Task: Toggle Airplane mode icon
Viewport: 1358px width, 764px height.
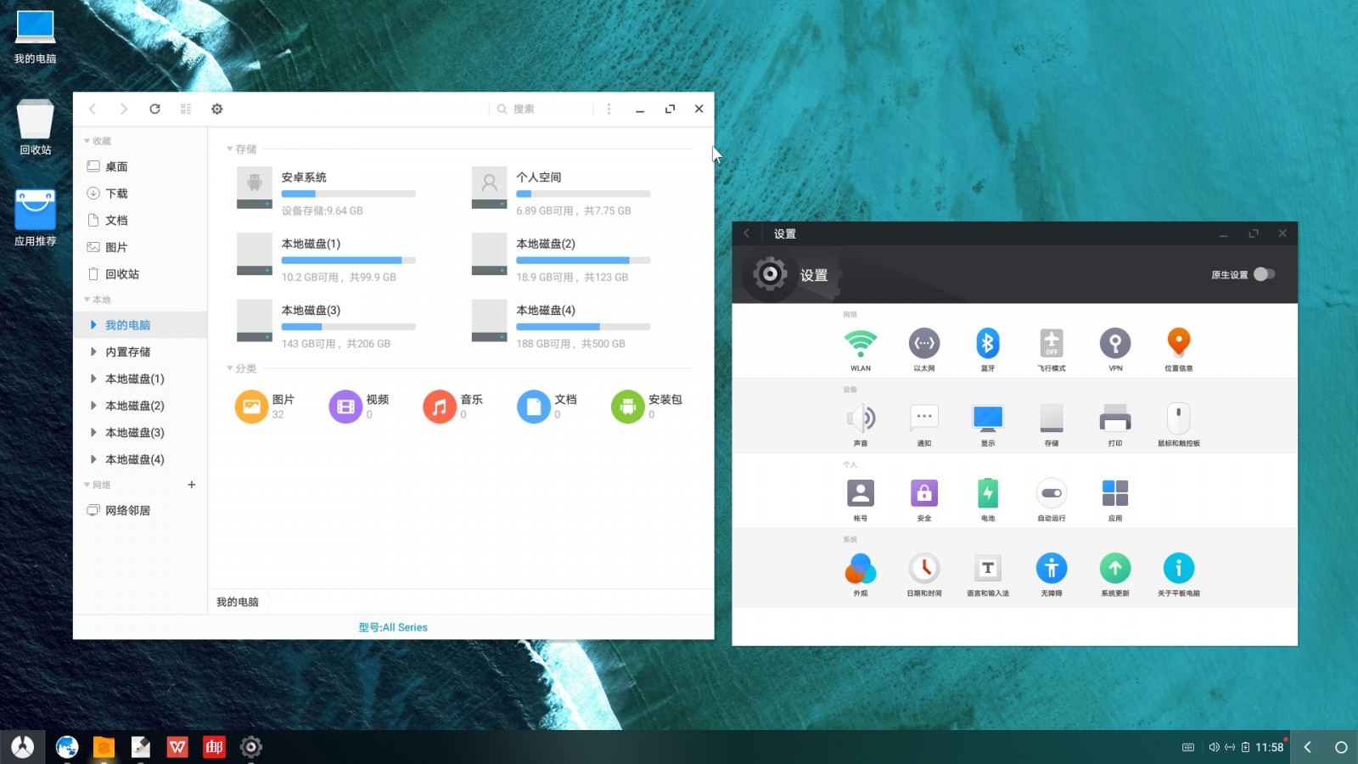Action: 1051,344
